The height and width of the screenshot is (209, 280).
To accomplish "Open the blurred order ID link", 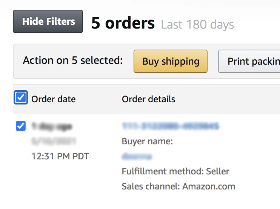I will pyautogui.click(x=170, y=126).
